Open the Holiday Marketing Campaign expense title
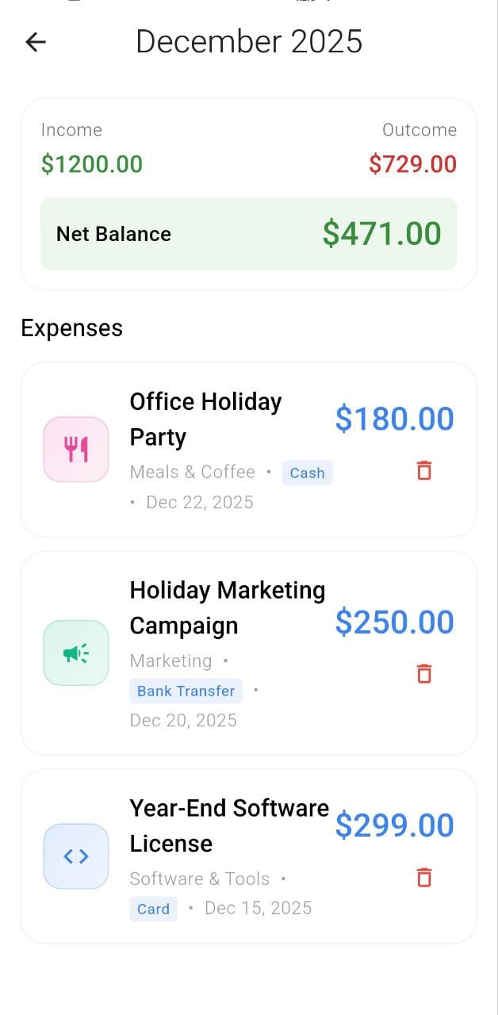The width and height of the screenshot is (498, 1015). pos(227,607)
